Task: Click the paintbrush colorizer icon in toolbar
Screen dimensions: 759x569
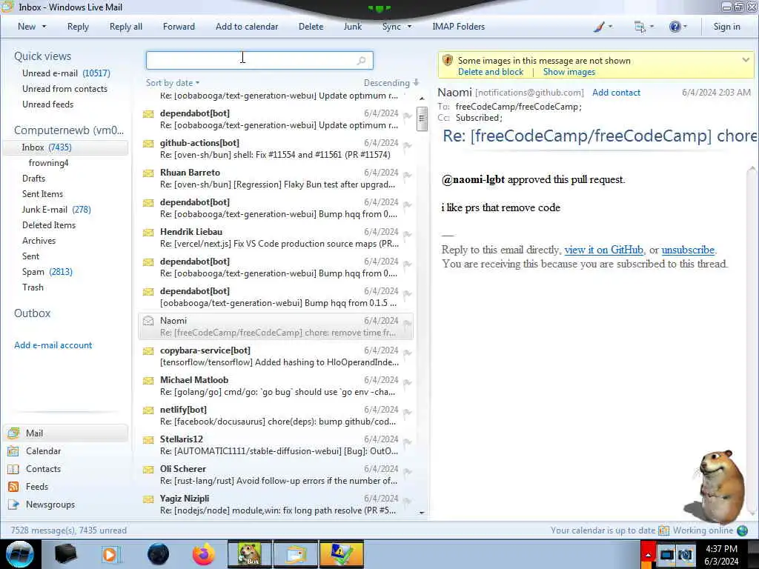Action: click(599, 27)
